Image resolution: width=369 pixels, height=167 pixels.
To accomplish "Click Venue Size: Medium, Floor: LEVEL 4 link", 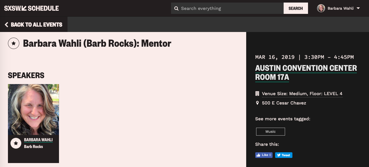I will tap(302, 94).
